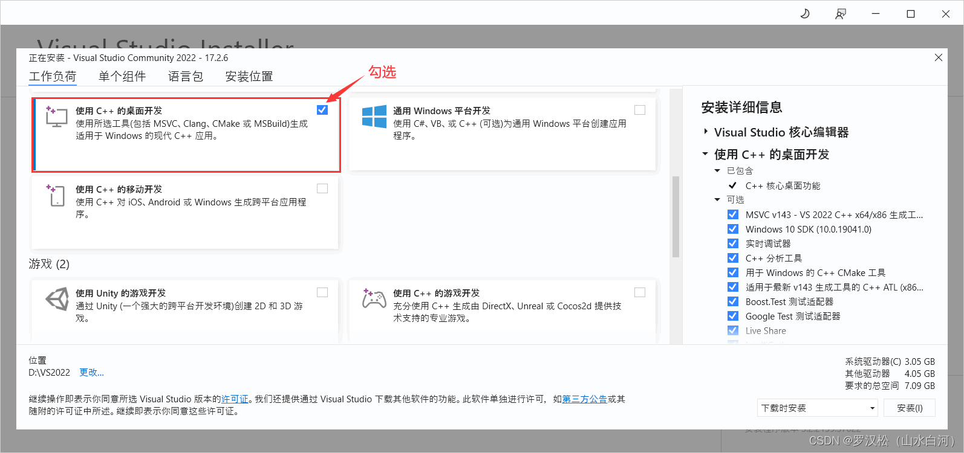
Task: Uncheck 用于 Windows 的 C++ CMake 工具
Action: tap(733, 272)
